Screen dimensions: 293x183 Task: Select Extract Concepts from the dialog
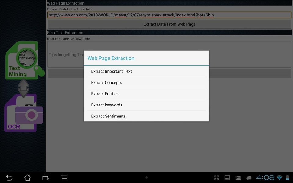pos(146,83)
